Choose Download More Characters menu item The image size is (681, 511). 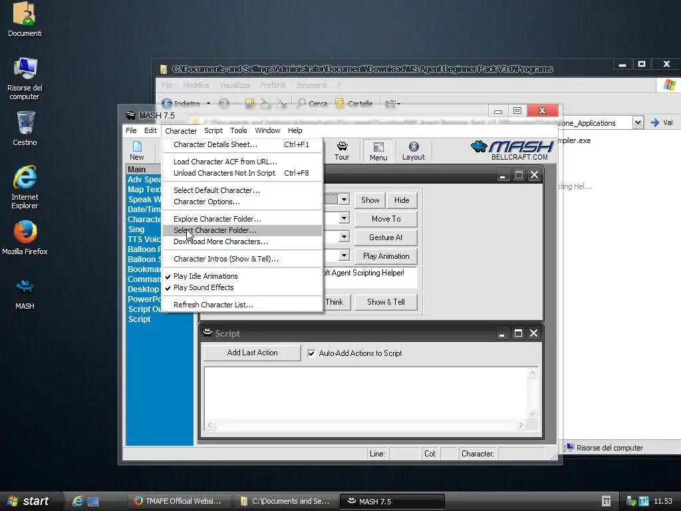(243, 241)
